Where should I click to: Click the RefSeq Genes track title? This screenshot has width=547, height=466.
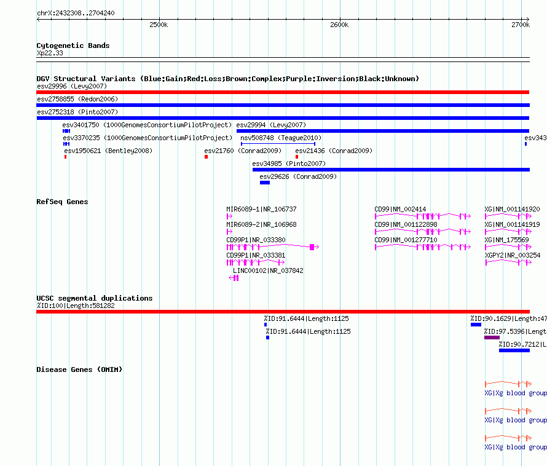(x=62, y=202)
